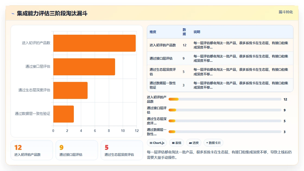Click the progress label 通过接口层评估

(x=157, y=110)
